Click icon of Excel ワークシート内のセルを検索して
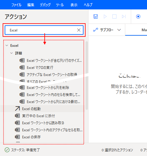 [22, 94]
